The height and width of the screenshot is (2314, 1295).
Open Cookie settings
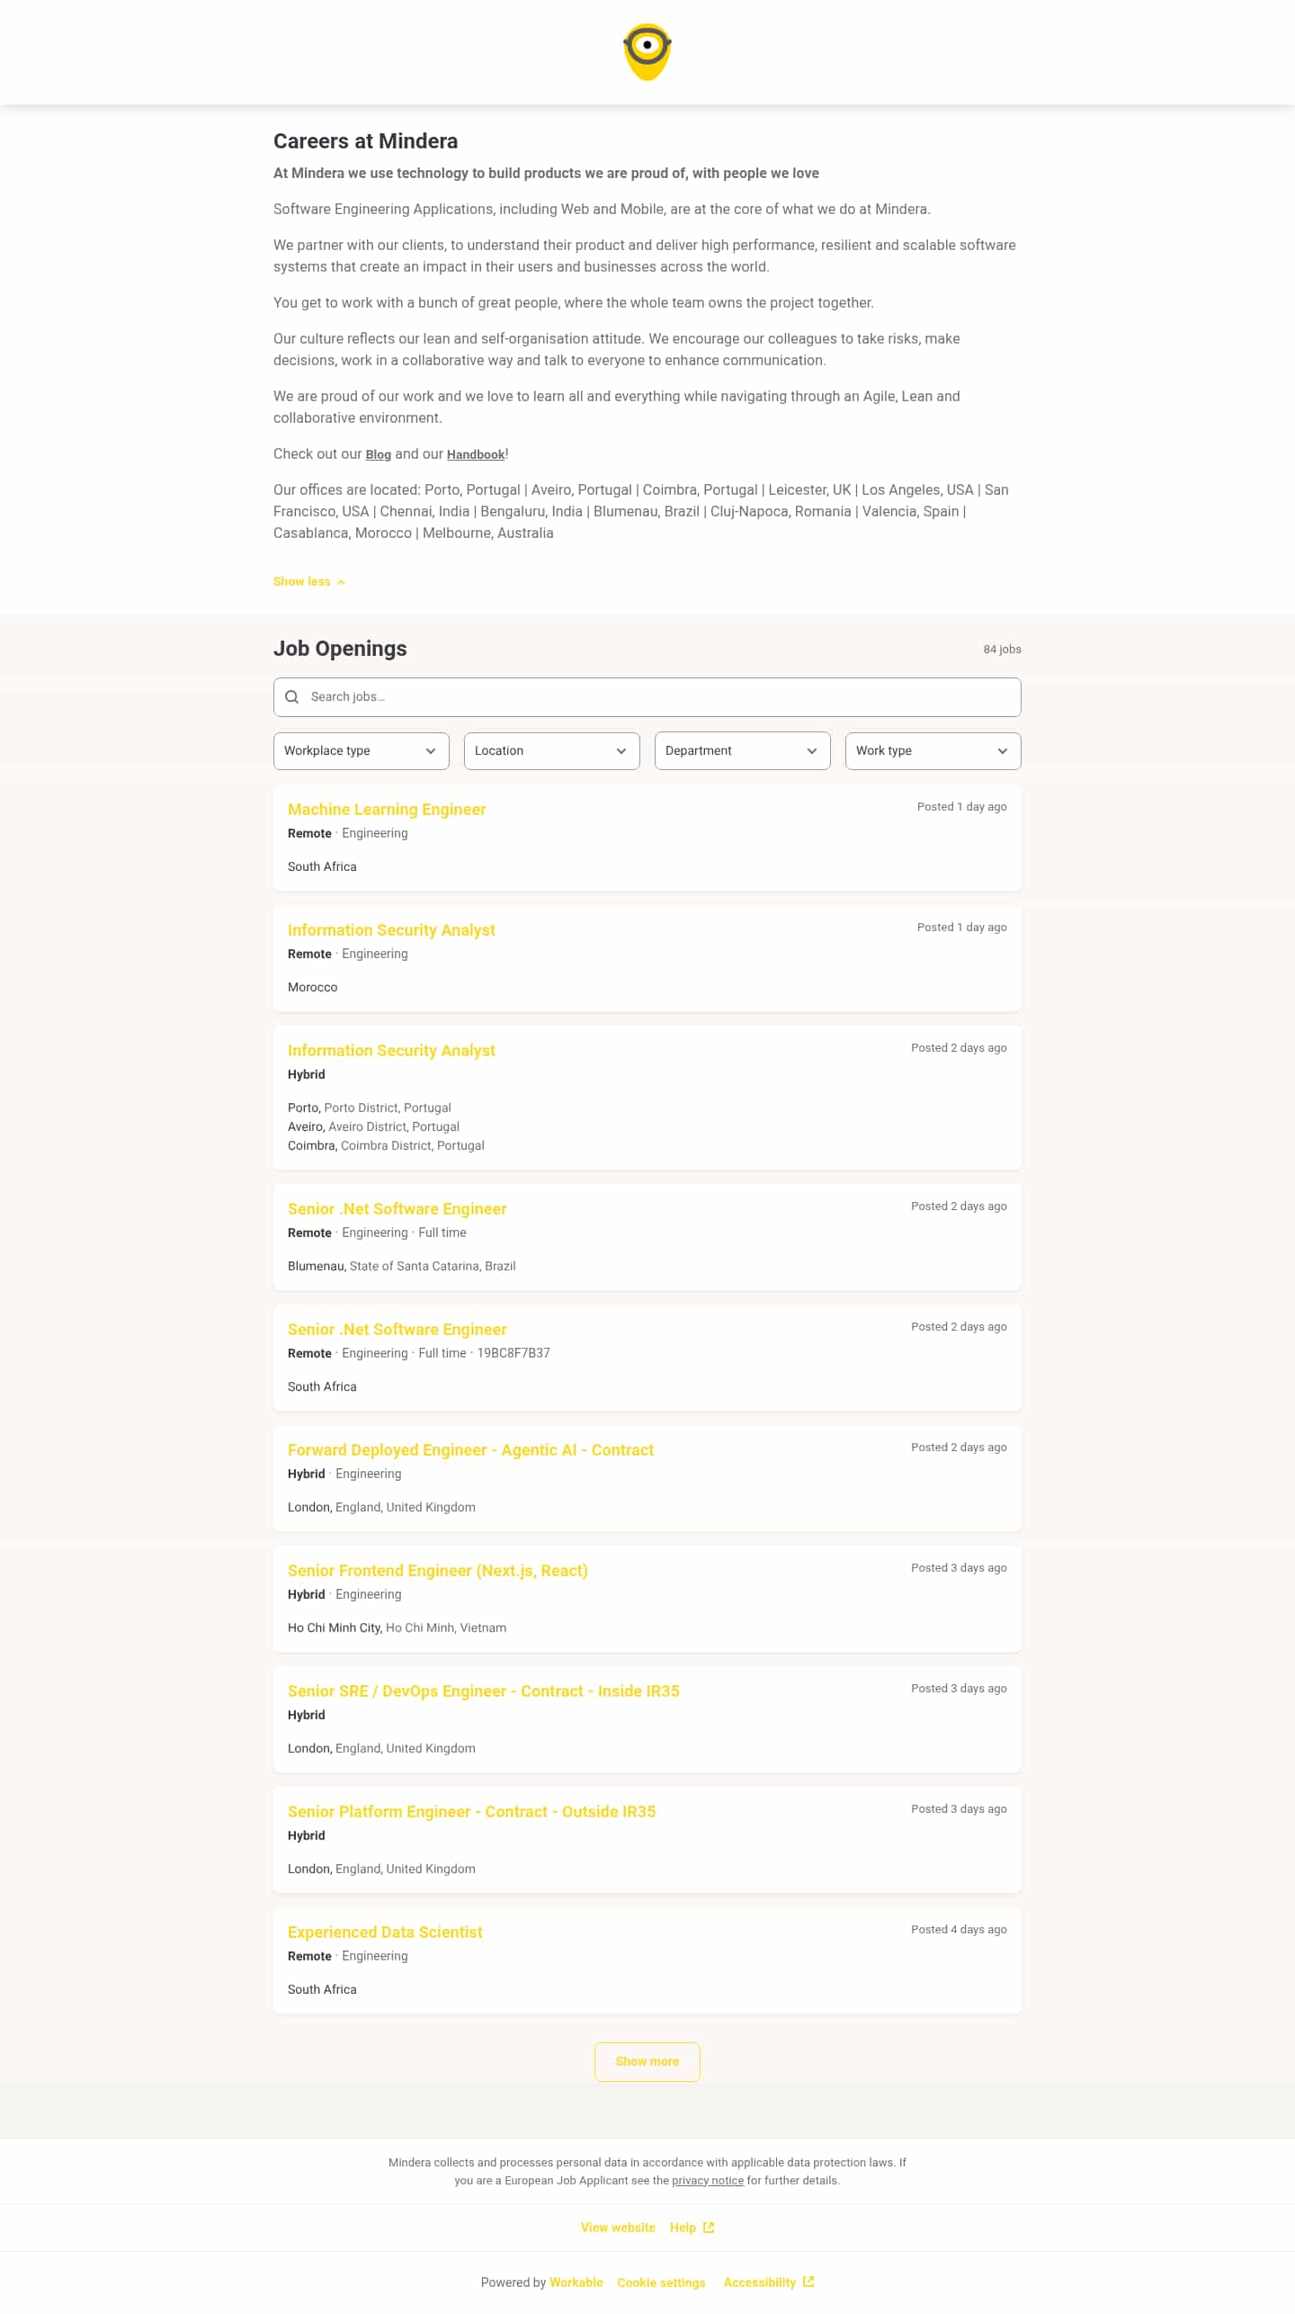tap(661, 2283)
